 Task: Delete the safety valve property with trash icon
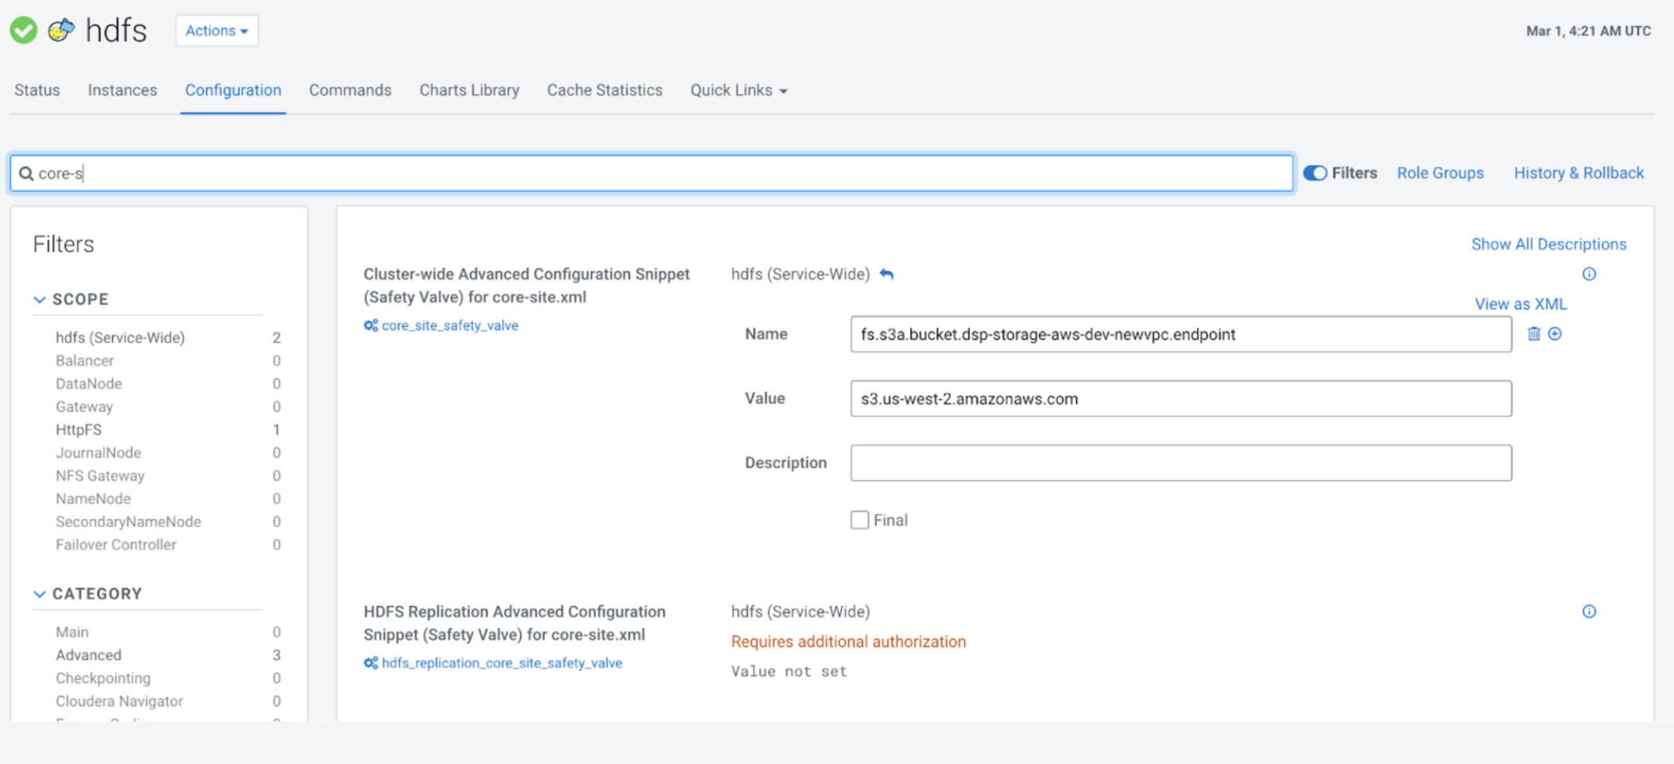point(1534,334)
